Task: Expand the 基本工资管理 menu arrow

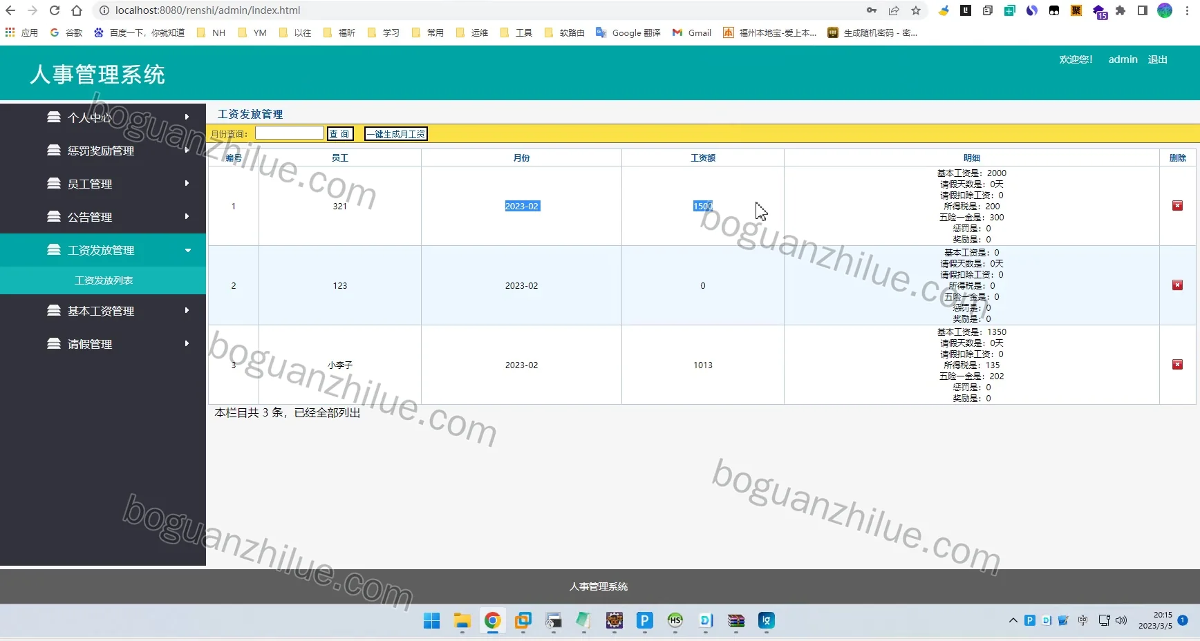Action: click(x=187, y=310)
